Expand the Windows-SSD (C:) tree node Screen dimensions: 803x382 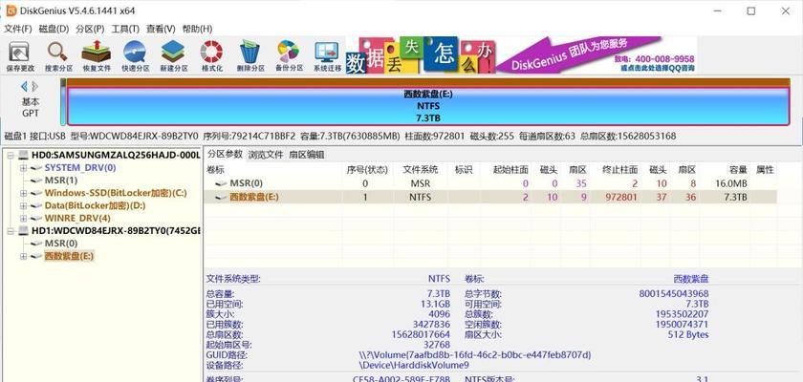pos(23,193)
